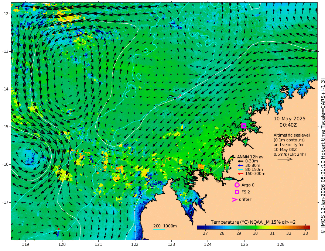The image size is (325, 251).
Task: Click the 30°C green section of colorbar
Action: (255, 227)
